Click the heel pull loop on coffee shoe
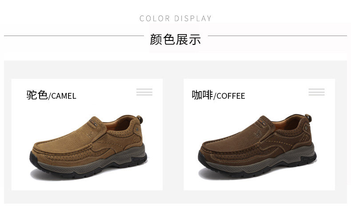Viewport: 351px width, 217px height. click(x=309, y=117)
